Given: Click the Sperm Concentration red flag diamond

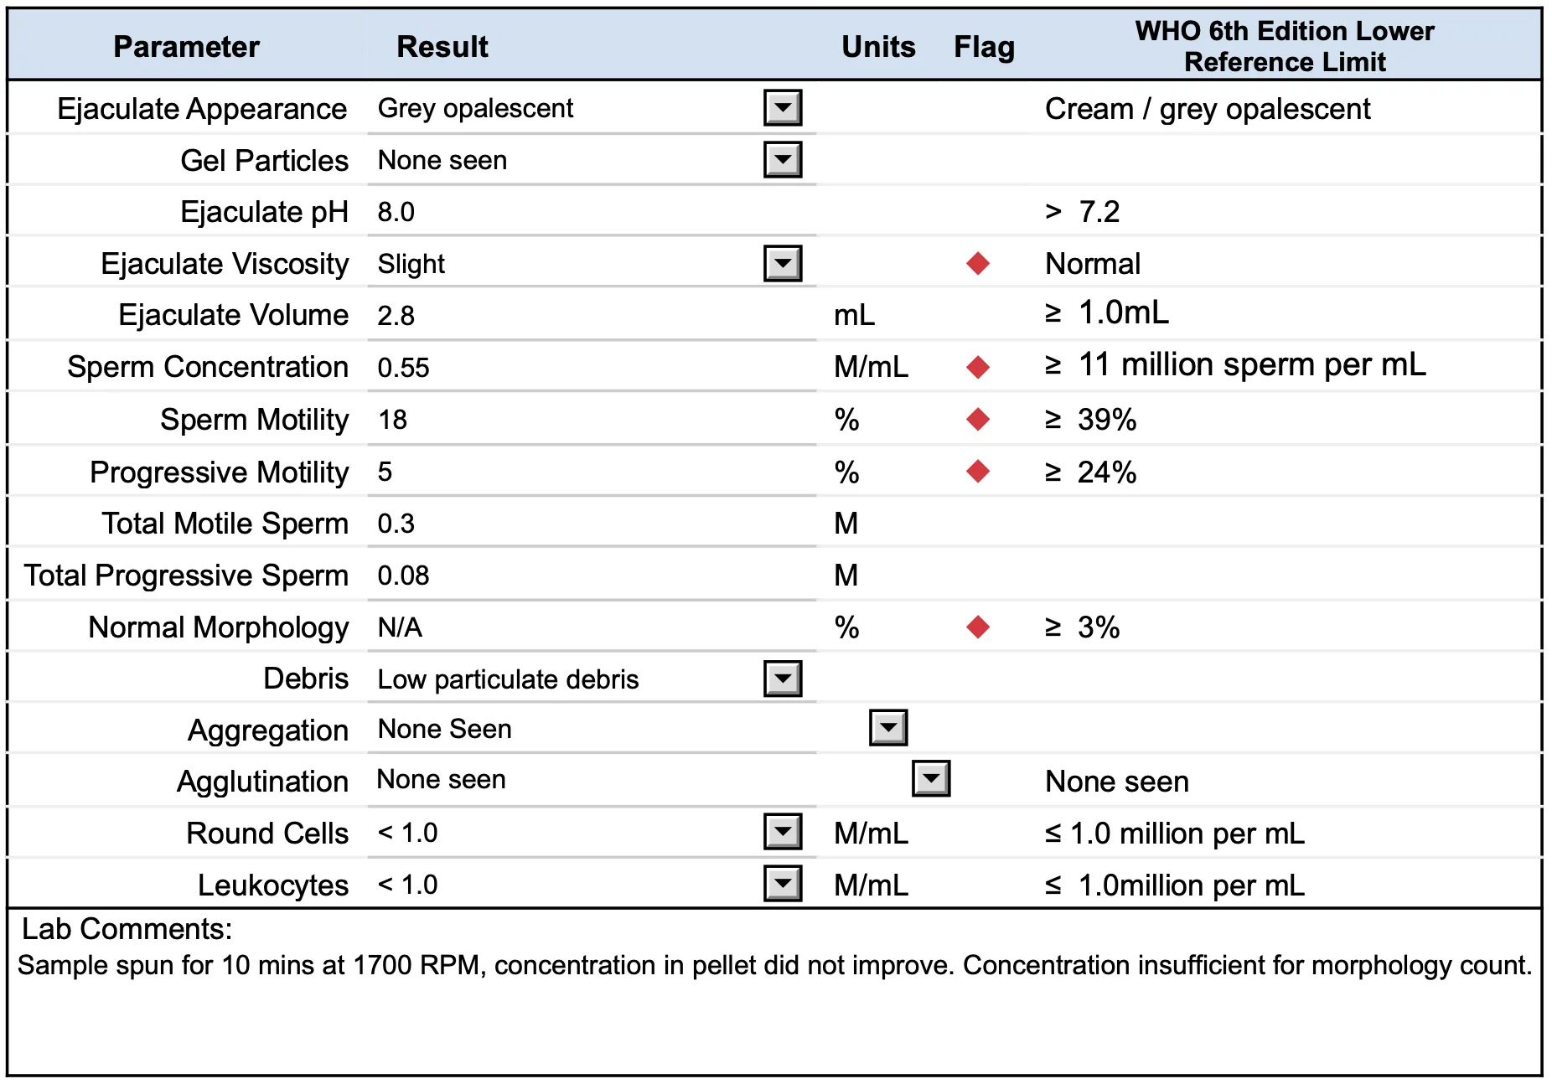Looking at the screenshot, I should [978, 367].
